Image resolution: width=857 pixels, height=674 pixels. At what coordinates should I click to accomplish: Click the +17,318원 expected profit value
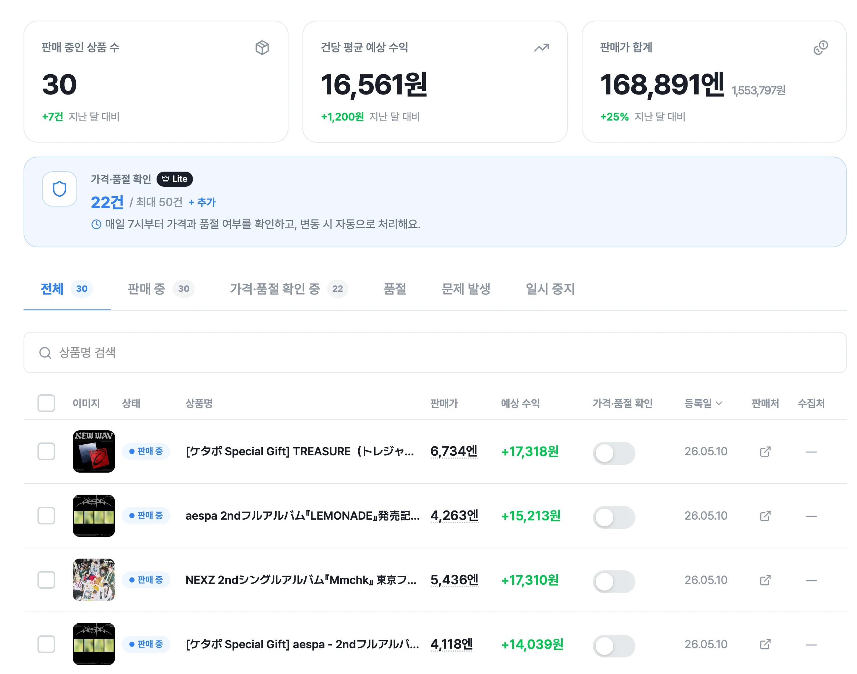[530, 452]
